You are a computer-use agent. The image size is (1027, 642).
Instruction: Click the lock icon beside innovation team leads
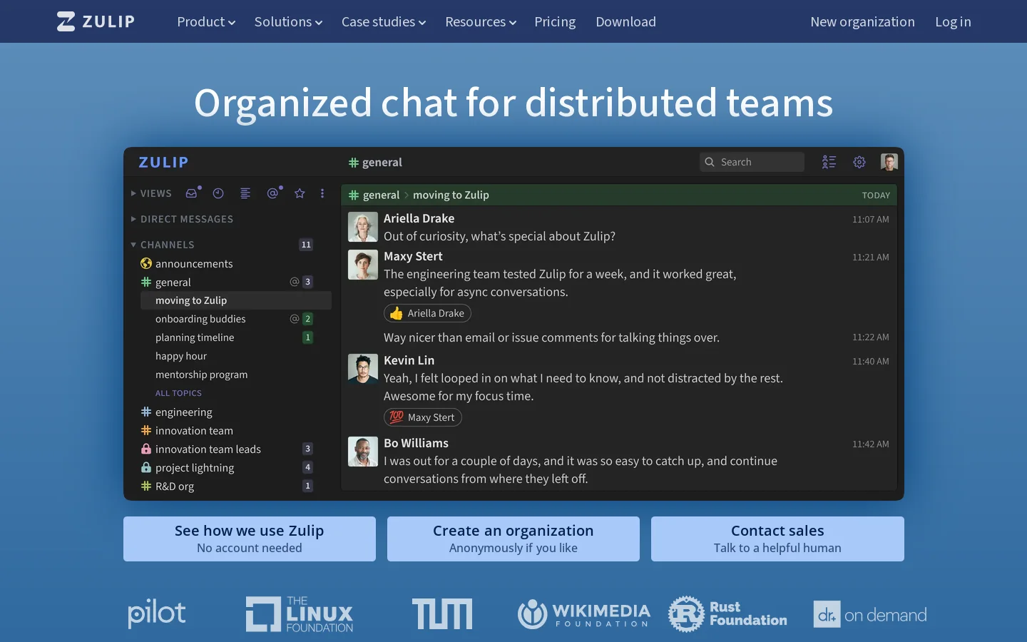click(146, 449)
